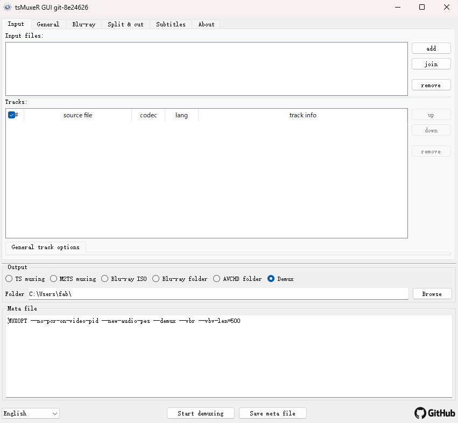Select the Demux radio button
458x423 pixels.
click(271, 279)
